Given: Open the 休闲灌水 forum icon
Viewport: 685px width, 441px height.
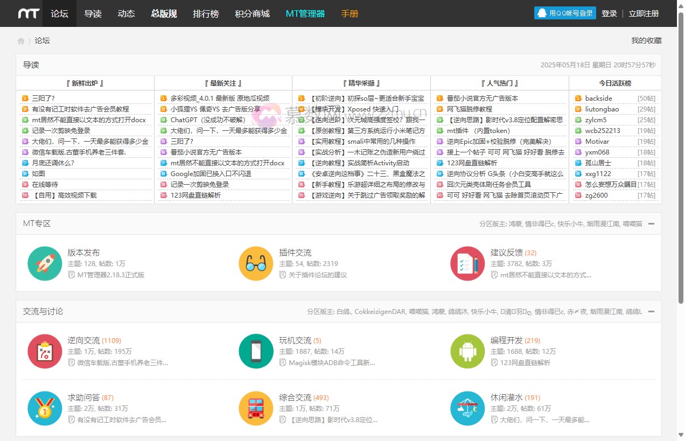Looking at the screenshot, I should click(467, 408).
